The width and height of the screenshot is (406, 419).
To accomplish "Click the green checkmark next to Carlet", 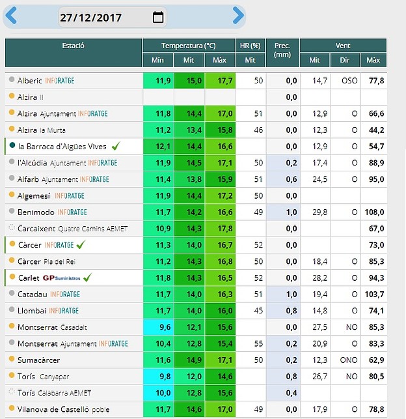I will pyautogui.click(x=87, y=277).
